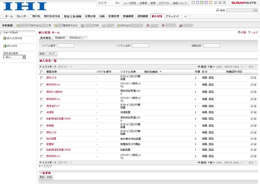Choose the gray theme color swatch
260x184 pixels.
[193, 3]
